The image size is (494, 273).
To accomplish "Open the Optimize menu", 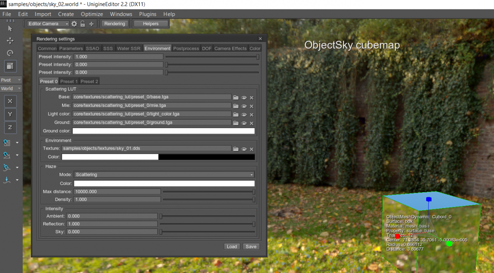I will tap(91, 14).
